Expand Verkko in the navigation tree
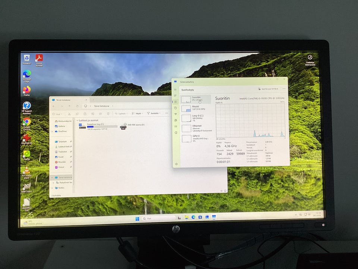Viewport: 358px width, 269px height. coord(52,188)
